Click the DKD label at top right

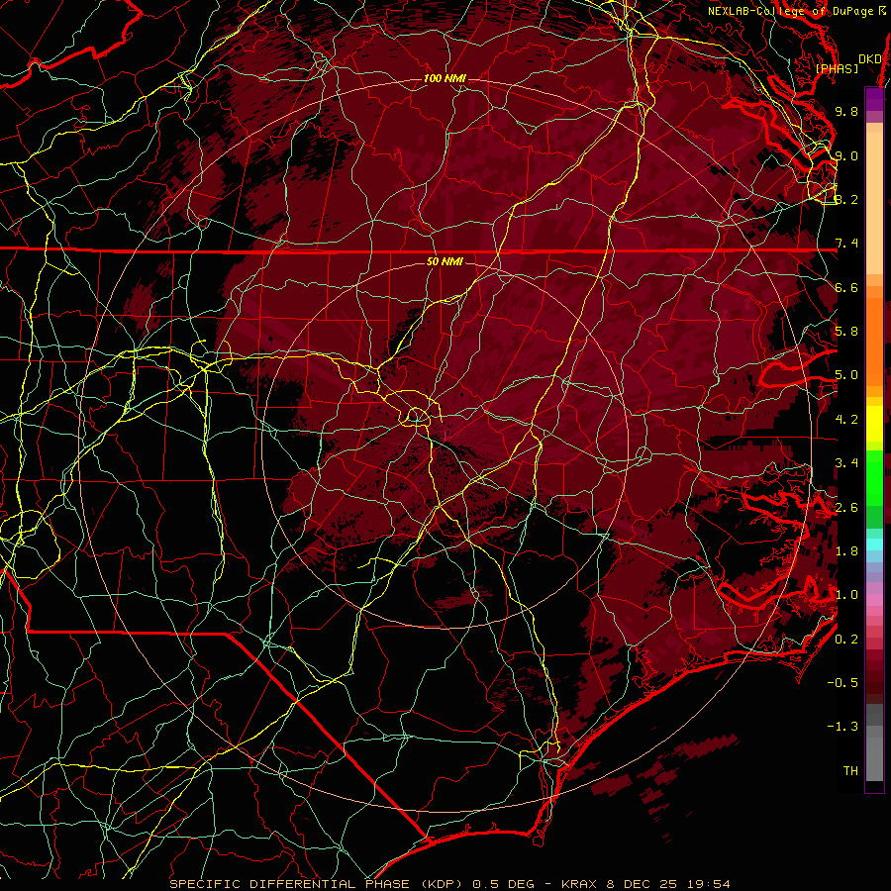click(x=870, y=59)
